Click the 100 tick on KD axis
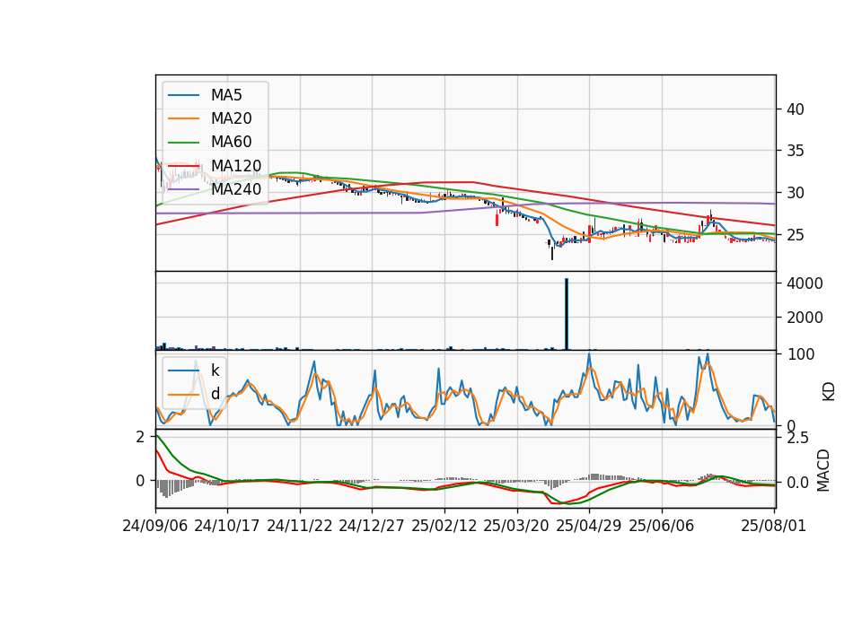The image size is (862, 619). [801, 354]
